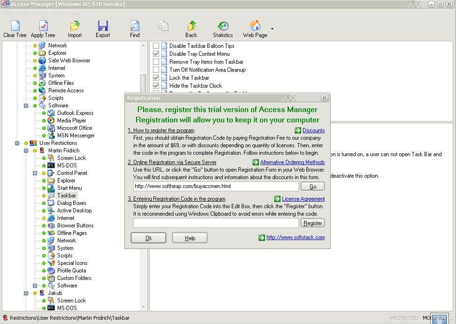Open the Alternative Ordering Methods link
This screenshot has height=324, width=456.
tap(292, 162)
